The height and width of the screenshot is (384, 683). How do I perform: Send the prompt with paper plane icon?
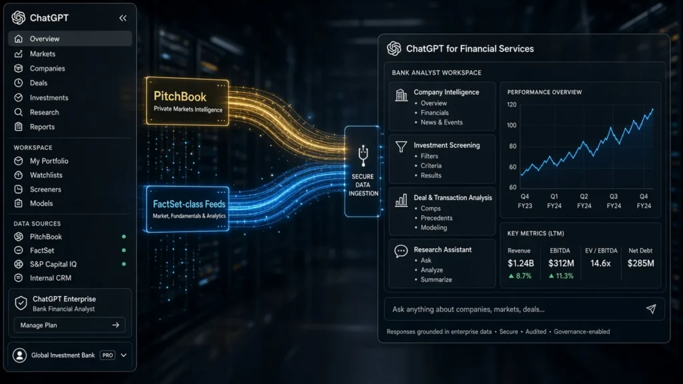[x=651, y=309]
